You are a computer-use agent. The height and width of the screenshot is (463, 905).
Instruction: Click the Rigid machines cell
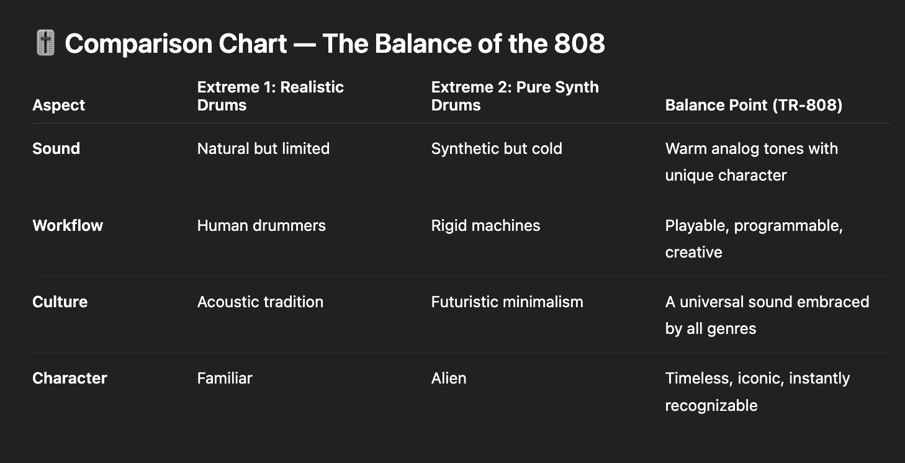[x=485, y=225]
